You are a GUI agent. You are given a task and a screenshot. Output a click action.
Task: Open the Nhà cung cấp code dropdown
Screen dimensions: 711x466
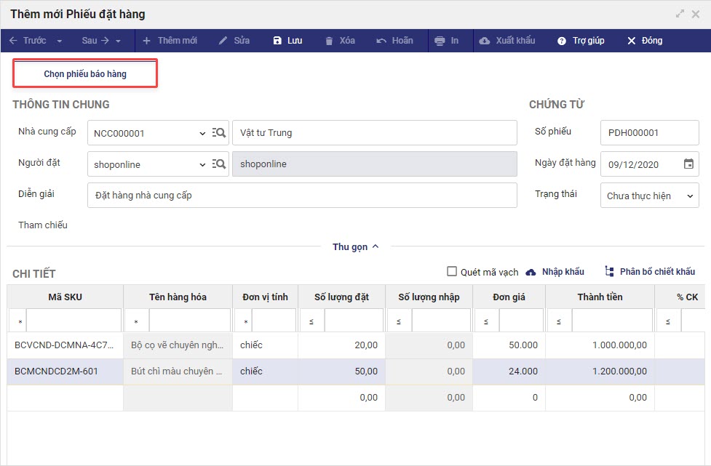tap(202, 134)
